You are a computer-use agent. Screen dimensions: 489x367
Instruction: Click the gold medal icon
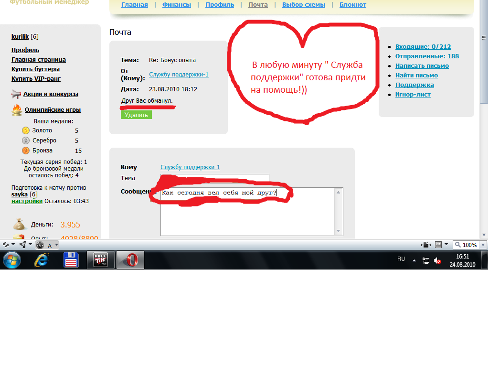point(26,130)
